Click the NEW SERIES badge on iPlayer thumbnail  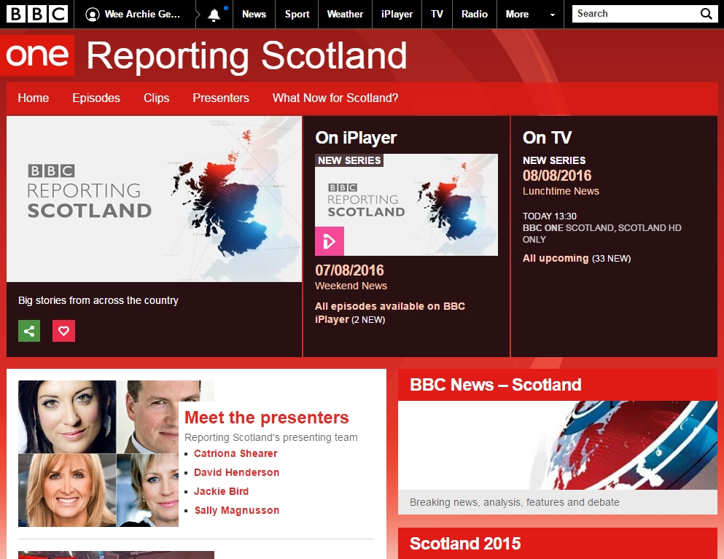[x=349, y=160]
